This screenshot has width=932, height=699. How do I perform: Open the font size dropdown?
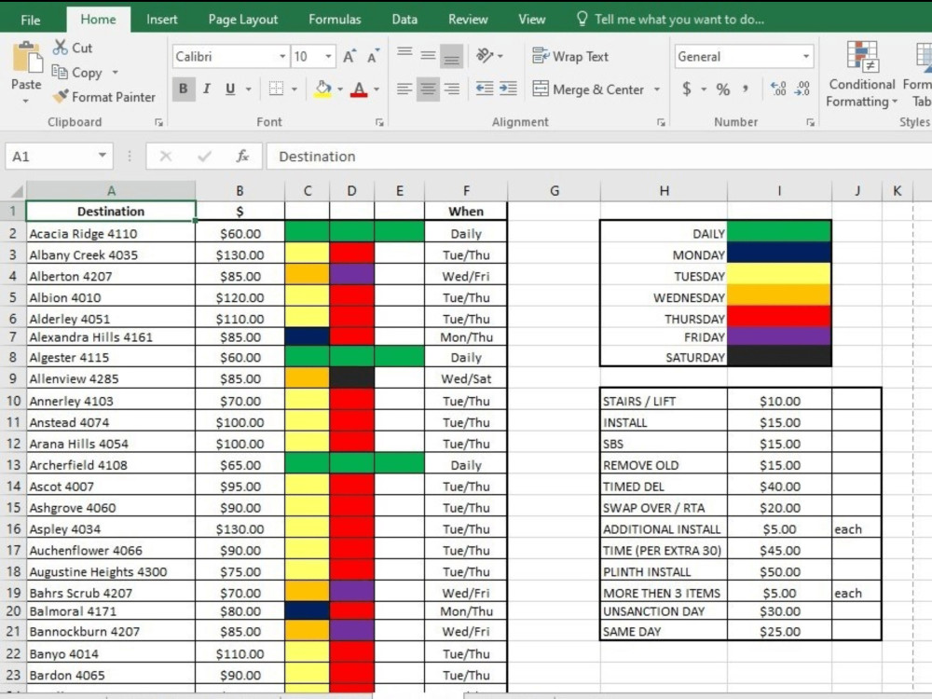pos(328,57)
